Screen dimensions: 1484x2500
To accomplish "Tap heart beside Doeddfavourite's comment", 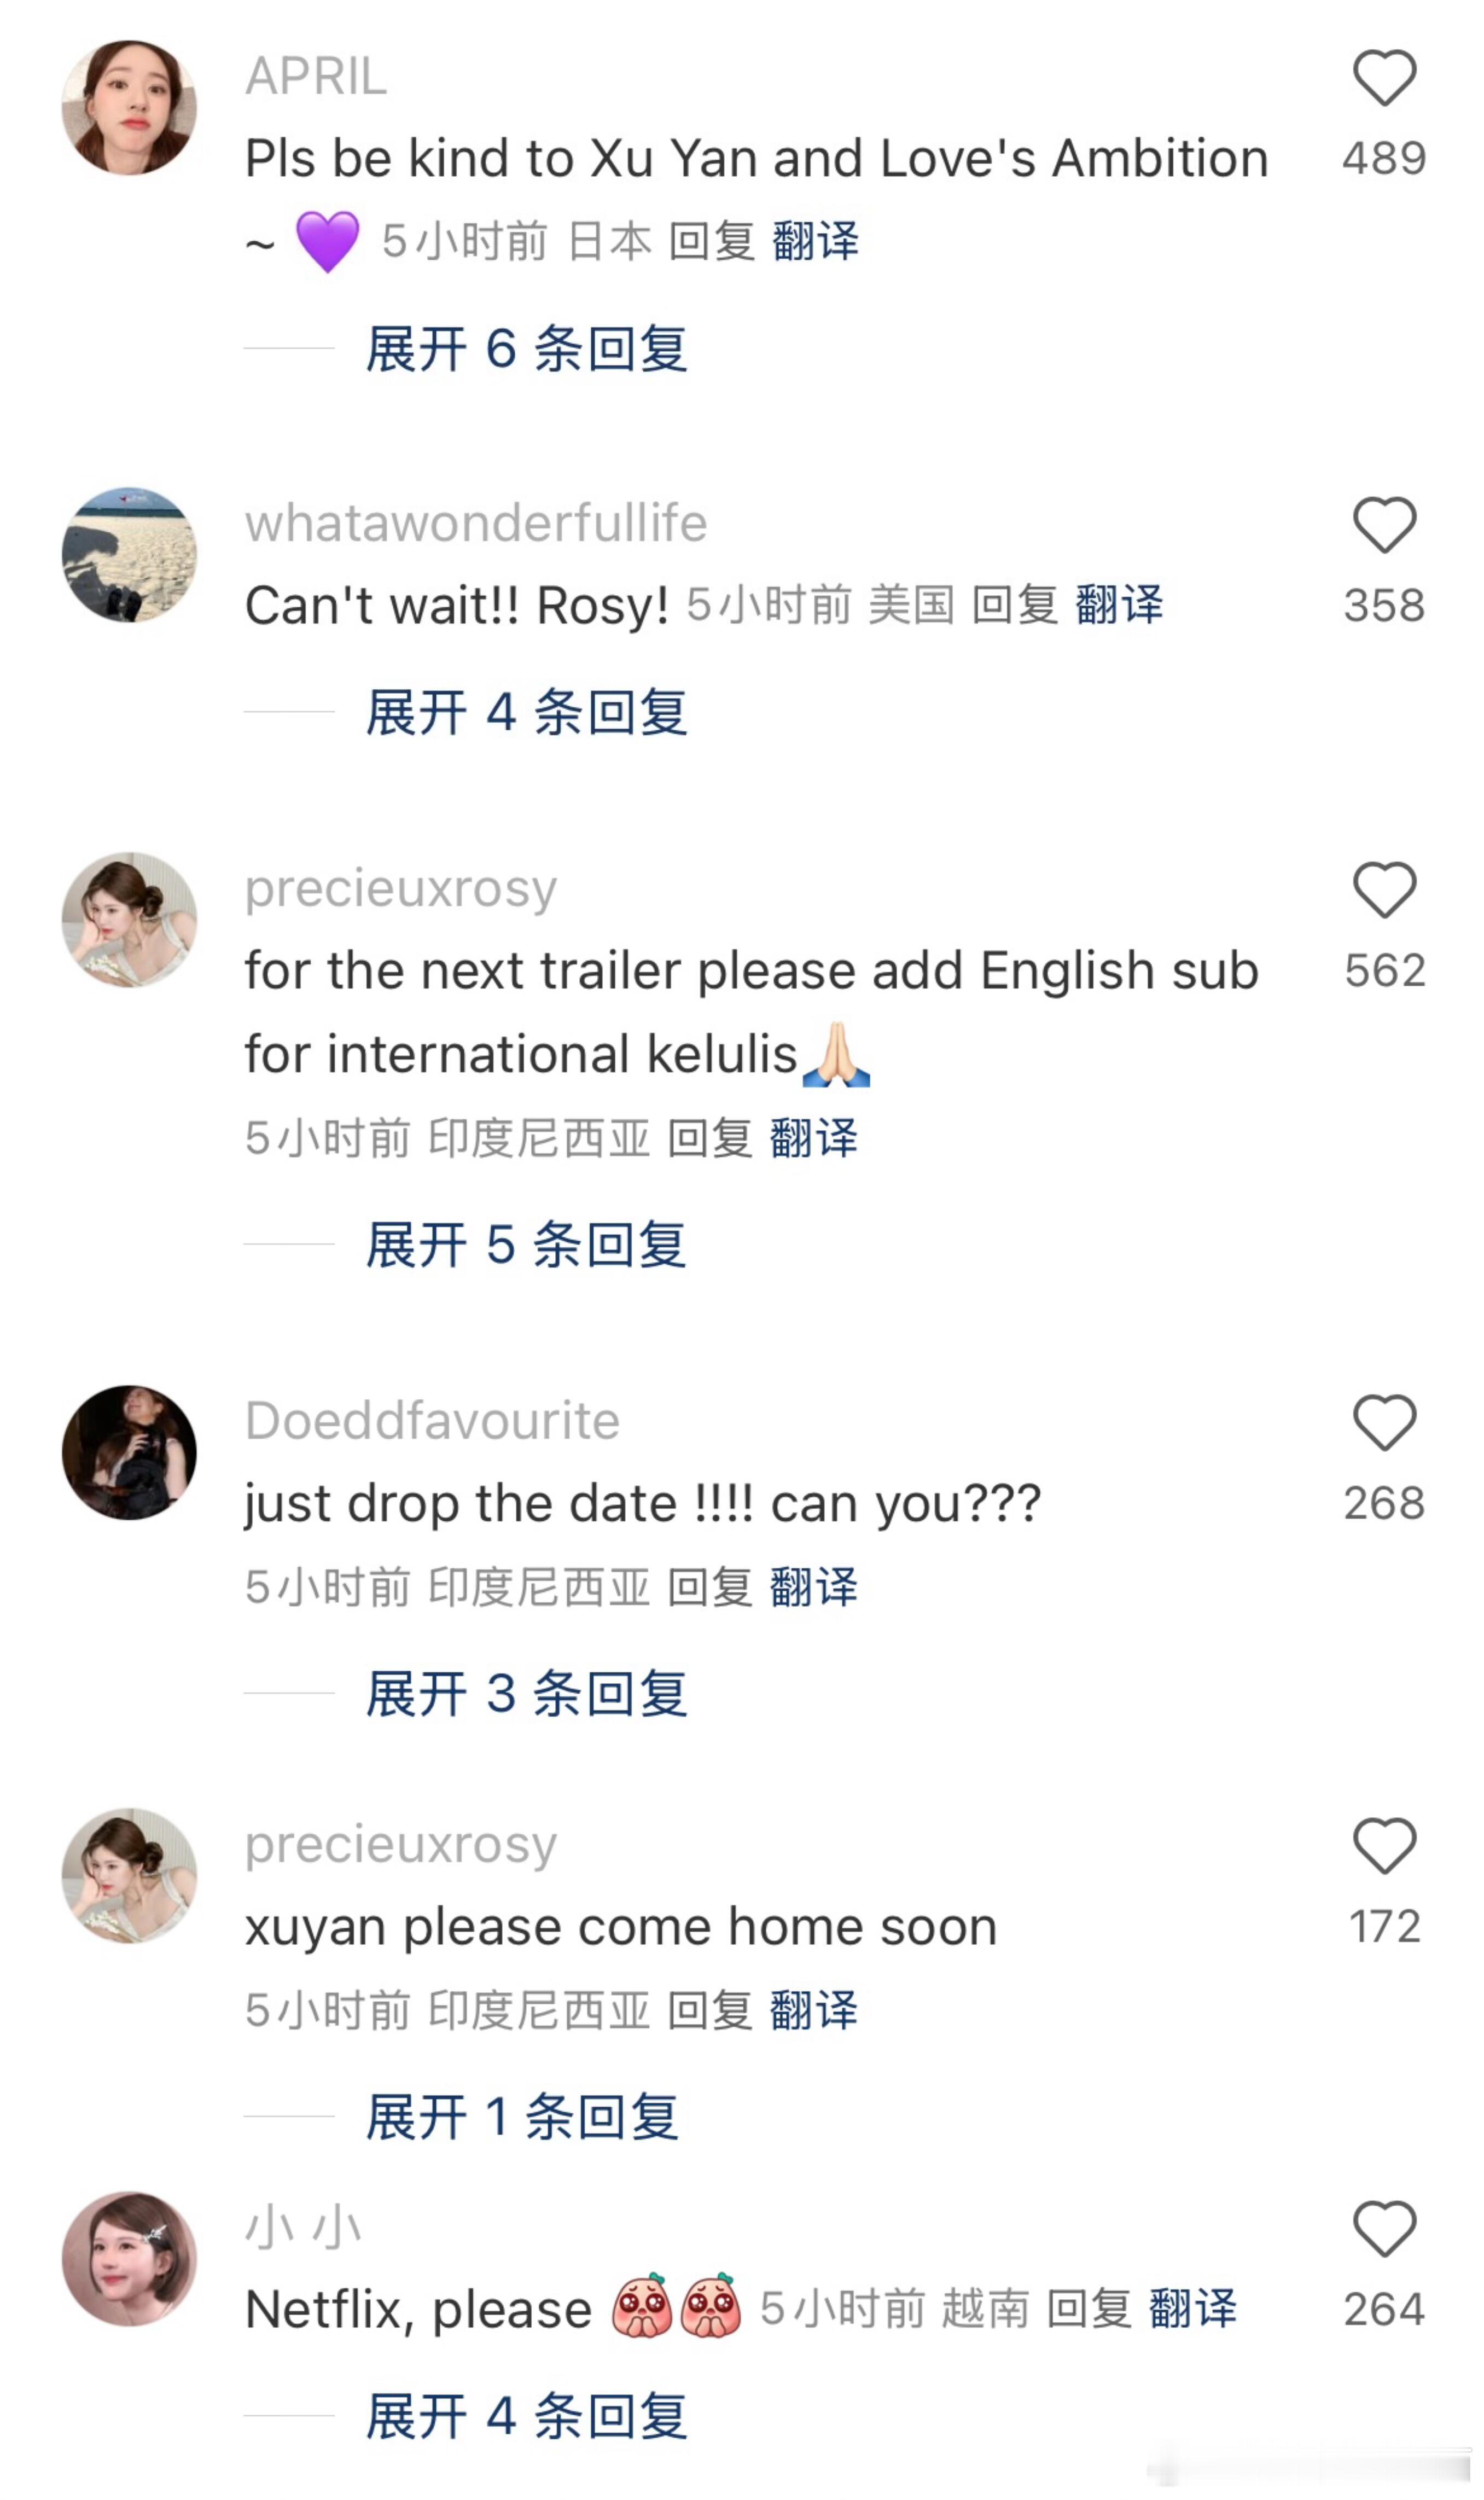I will tap(1384, 1422).
